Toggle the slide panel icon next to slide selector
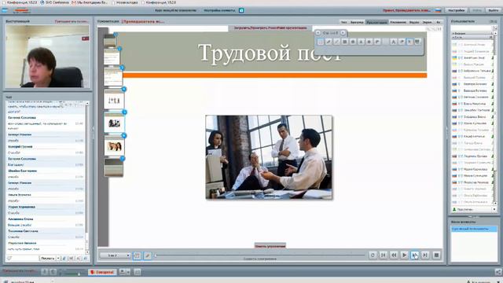503x283 pixels. [137, 255]
